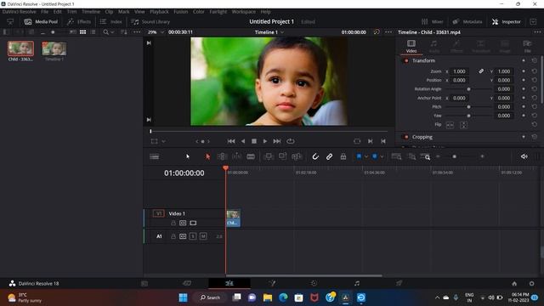Viewport: 544px width, 306px height.
Task: Select the Inspector Audio tab
Action: (434, 46)
